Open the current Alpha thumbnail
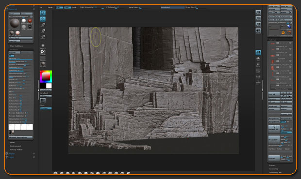The image size is (301, 179). (x=43, y=46)
